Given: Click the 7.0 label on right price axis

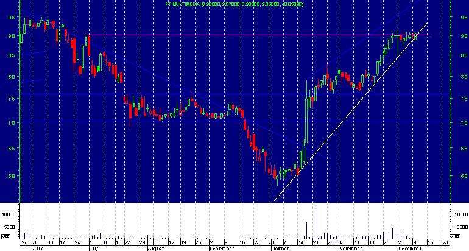Looking at the screenshot, I should coord(464,123).
